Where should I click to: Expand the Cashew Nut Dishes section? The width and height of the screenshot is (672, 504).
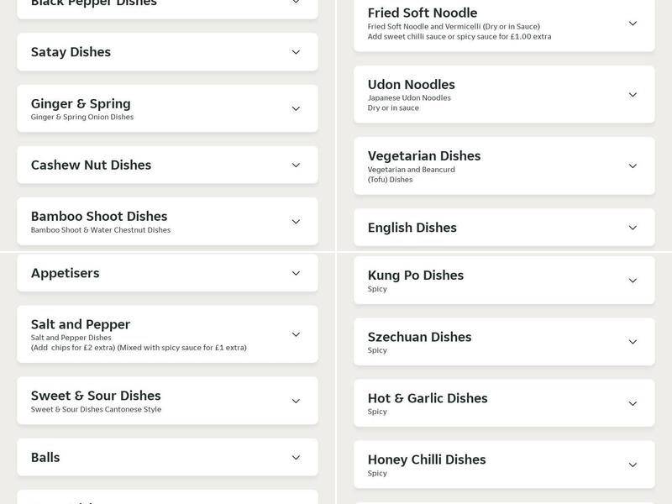click(x=295, y=165)
